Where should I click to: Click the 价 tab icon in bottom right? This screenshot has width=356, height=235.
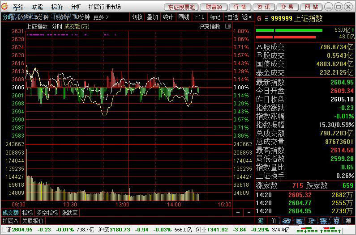point(273,221)
